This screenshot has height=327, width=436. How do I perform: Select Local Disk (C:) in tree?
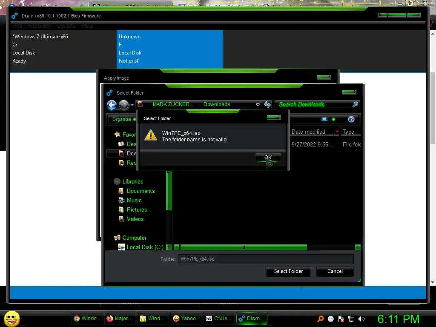[141, 247]
